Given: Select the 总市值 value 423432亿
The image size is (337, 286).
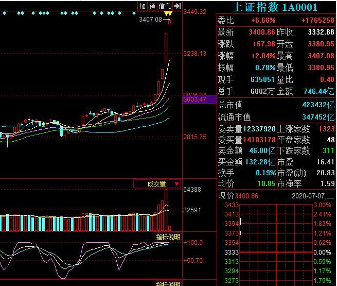Looking at the screenshot, I should (318, 105).
